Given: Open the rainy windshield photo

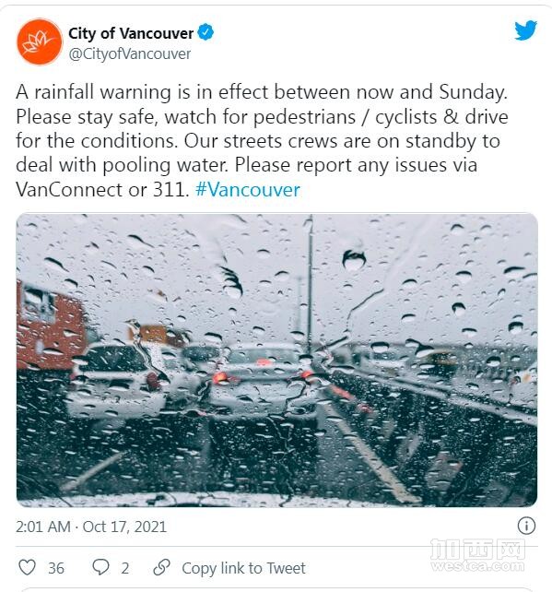Looking at the screenshot, I should tap(277, 361).
